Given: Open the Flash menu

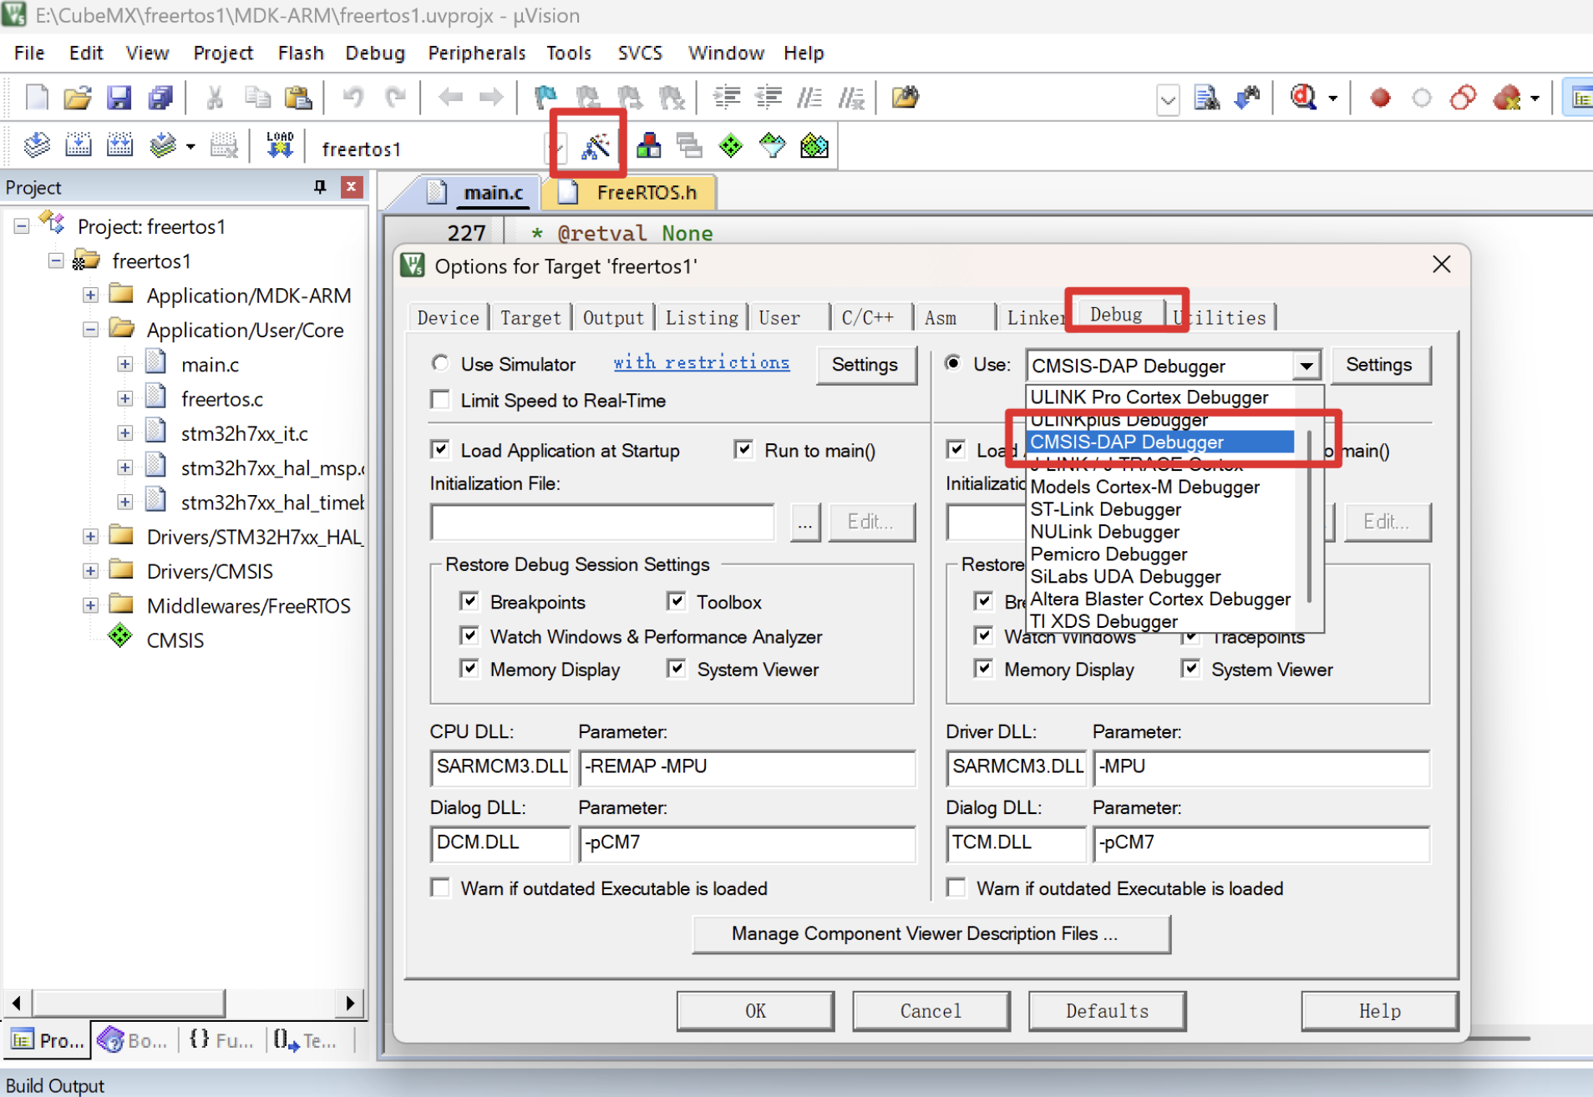Looking at the screenshot, I should tap(301, 53).
